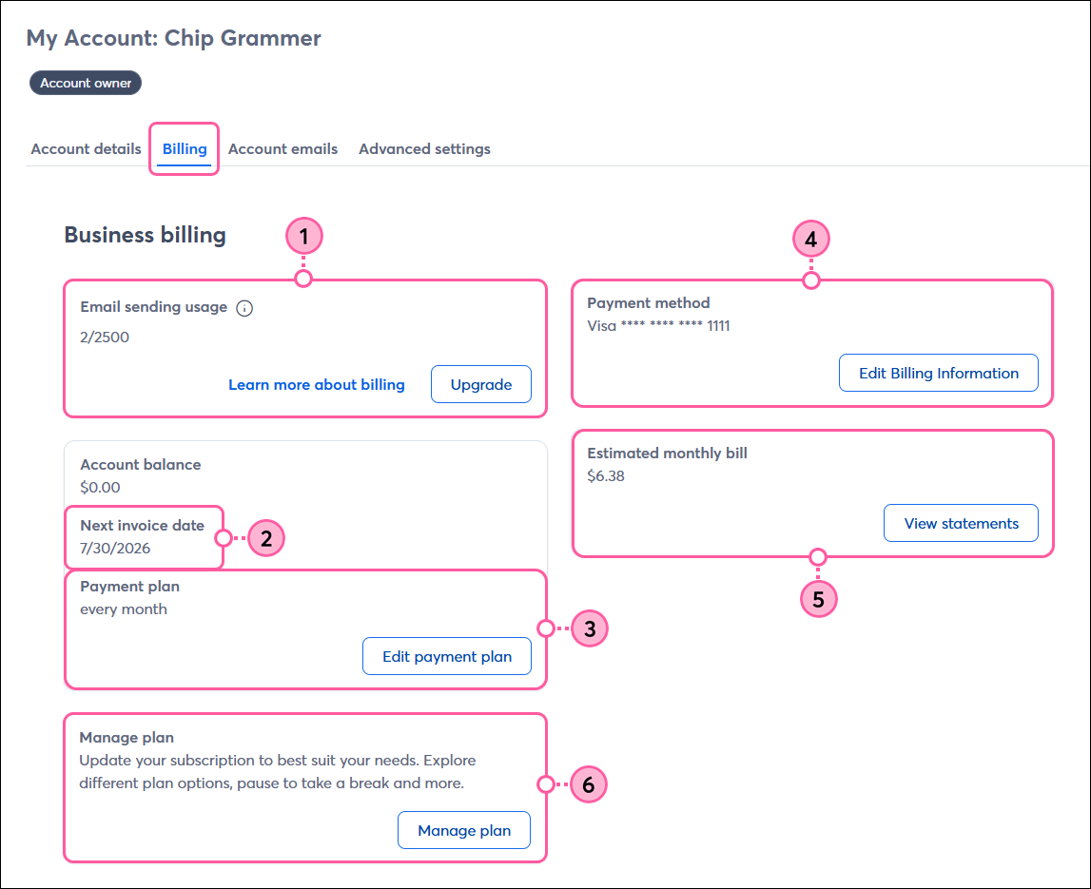Go to the Advanced settings tab
Image resolution: width=1091 pixels, height=889 pixels.
[424, 149]
